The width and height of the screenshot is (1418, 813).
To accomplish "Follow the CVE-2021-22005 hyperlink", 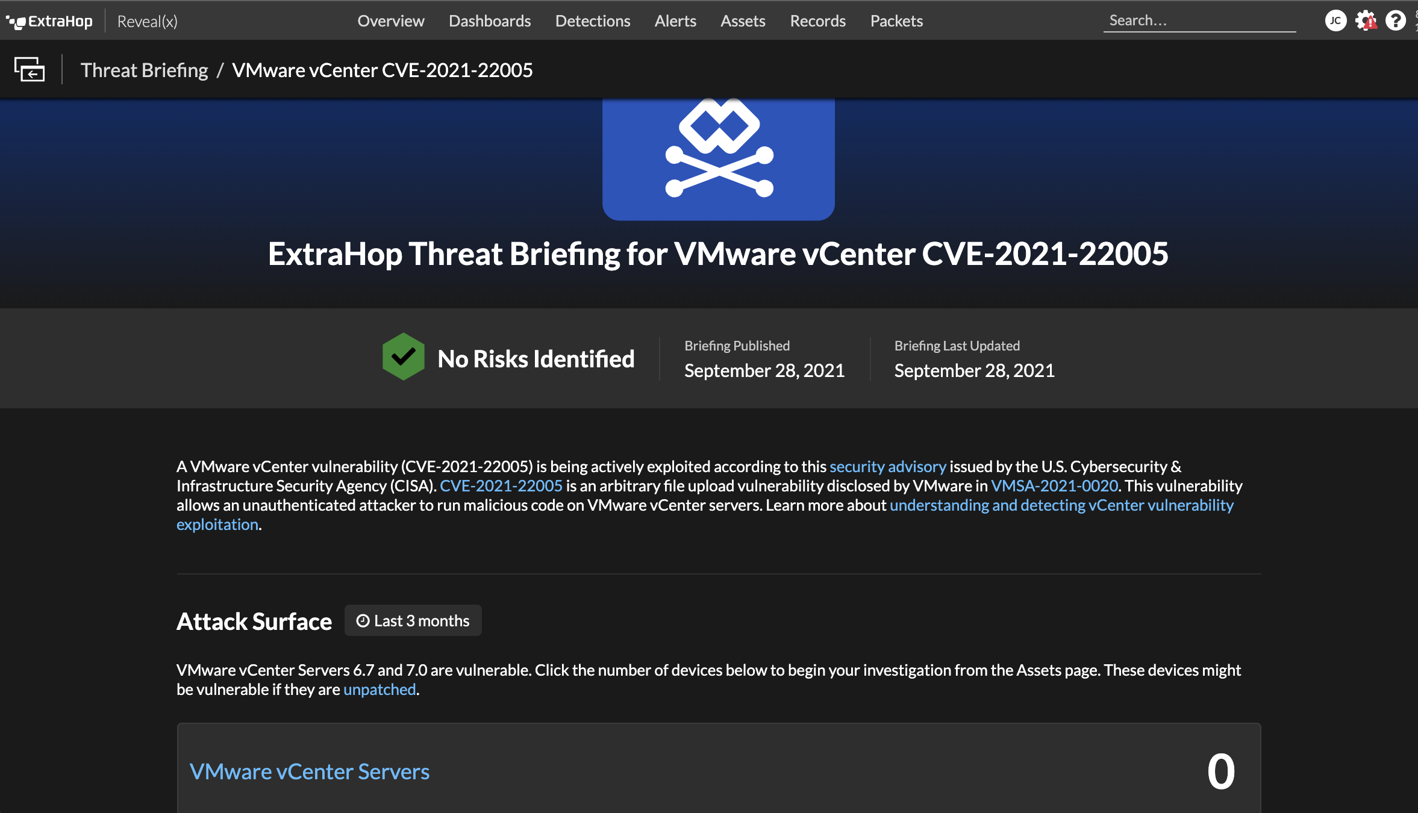I will pyautogui.click(x=501, y=486).
